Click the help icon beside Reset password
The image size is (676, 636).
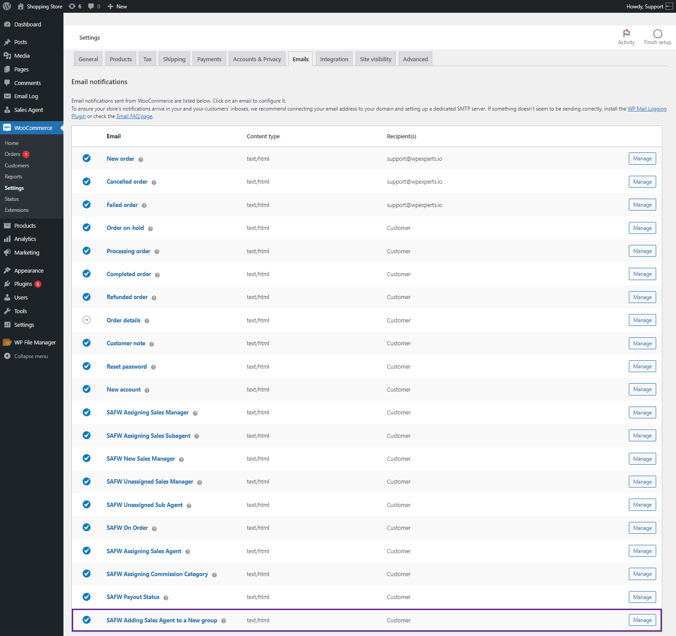tap(153, 367)
